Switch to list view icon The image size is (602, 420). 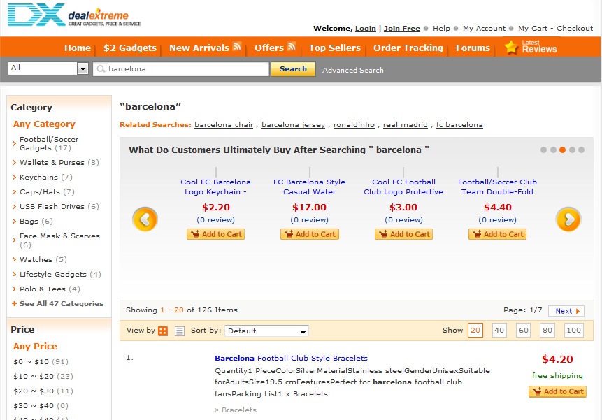pyautogui.click(x=179, y=331)
